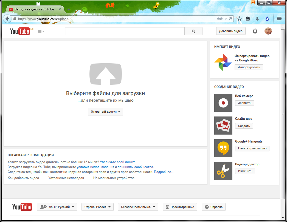Click the Справка help button
This screenshot has width=287, height=222.
pos(213,207)
